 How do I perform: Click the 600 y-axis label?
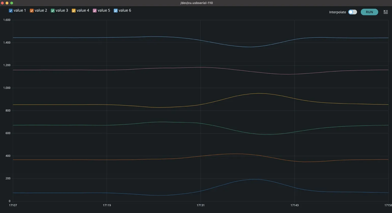point(8,133)
